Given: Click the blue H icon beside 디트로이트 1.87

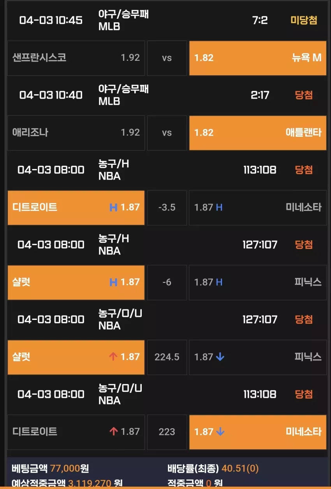Looking at the screenshot, I should tap(113, 207).
